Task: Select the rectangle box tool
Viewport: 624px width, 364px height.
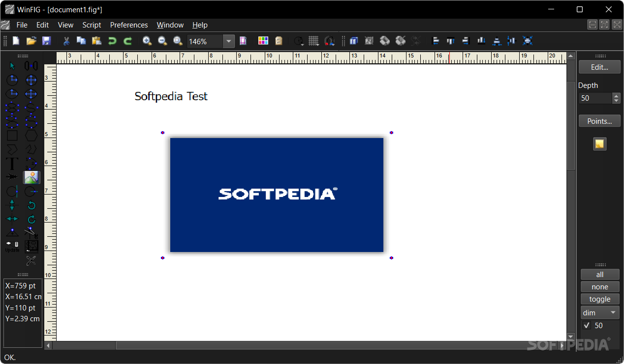Action: [12, 136]
